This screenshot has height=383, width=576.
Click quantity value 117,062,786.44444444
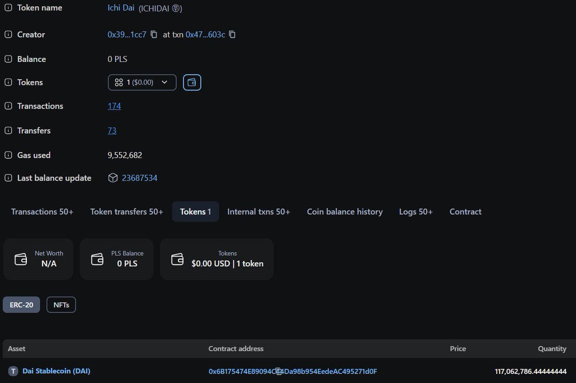(531, 371)
